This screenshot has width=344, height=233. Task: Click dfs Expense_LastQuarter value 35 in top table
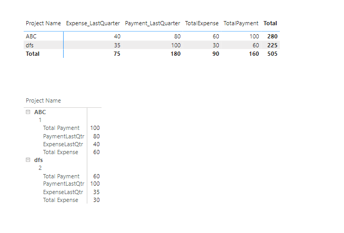click(117, 45)
